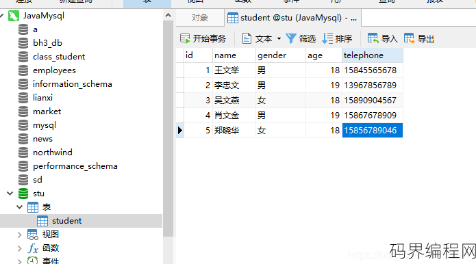Click the student table icon in tree

(42, 221)
